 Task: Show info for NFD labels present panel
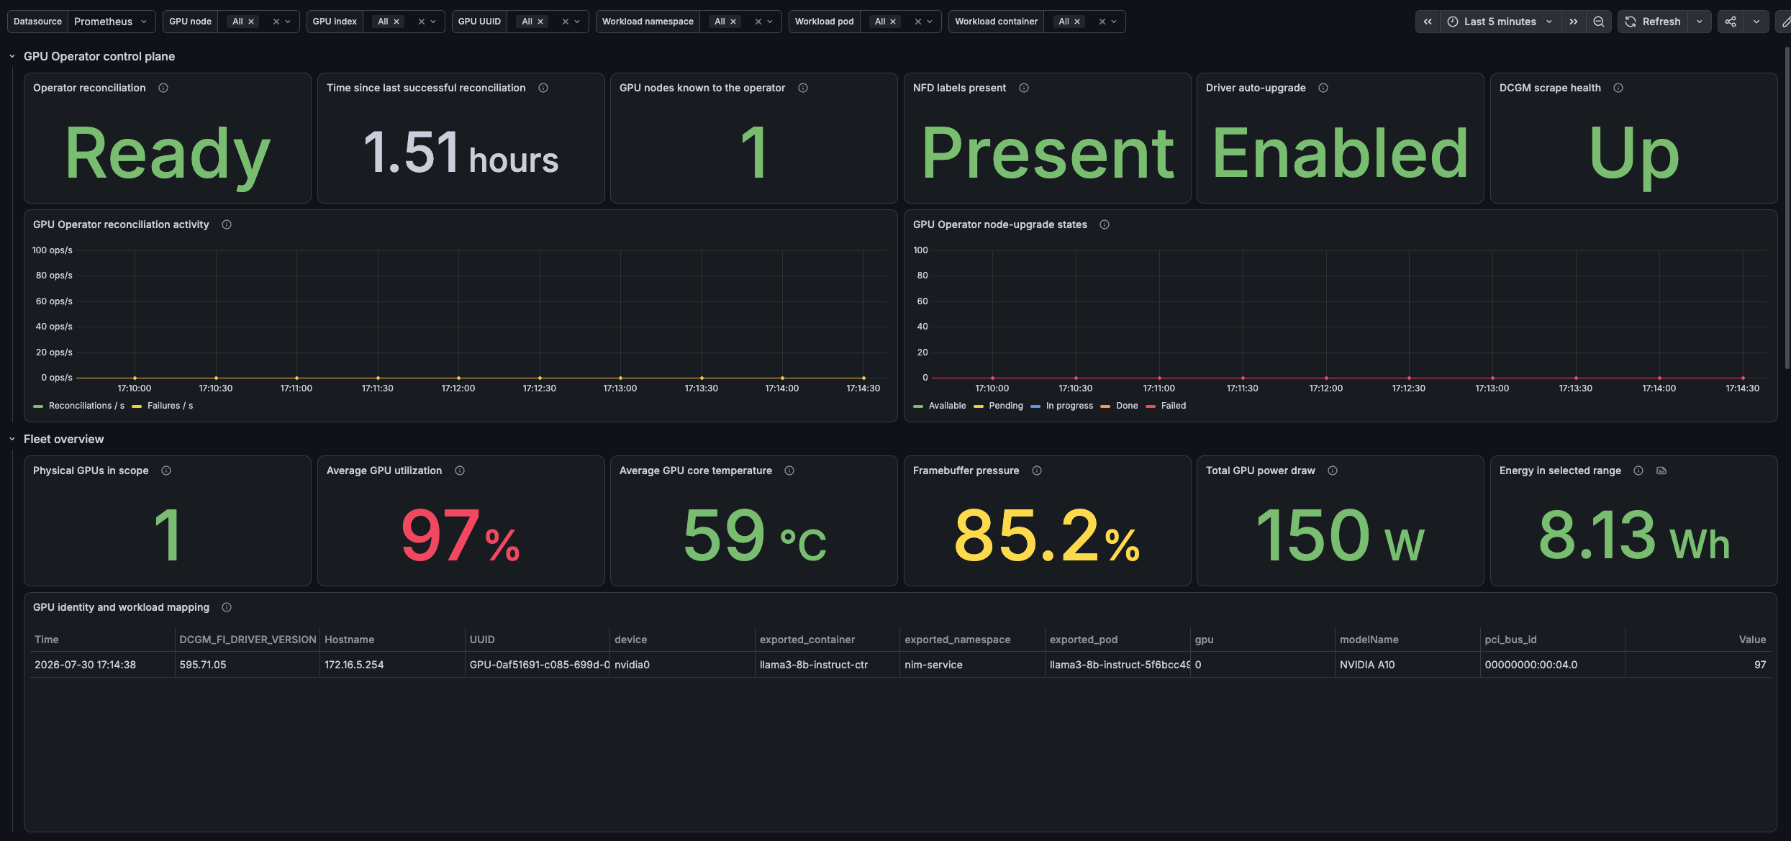tap(1024, 88)
